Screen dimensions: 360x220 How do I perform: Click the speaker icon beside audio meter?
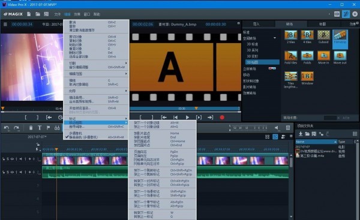(277, 128)
